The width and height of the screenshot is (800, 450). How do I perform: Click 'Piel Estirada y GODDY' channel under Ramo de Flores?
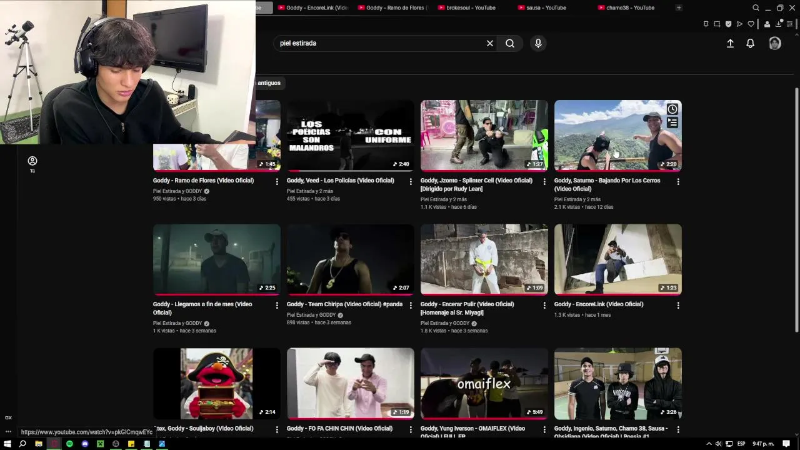[x=177, y=191]
